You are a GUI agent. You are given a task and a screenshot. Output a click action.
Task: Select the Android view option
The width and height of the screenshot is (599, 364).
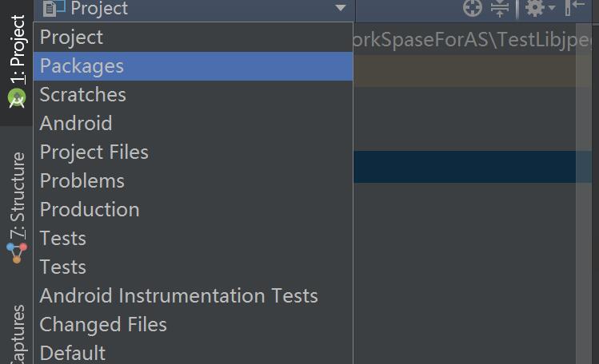(193, 124)
